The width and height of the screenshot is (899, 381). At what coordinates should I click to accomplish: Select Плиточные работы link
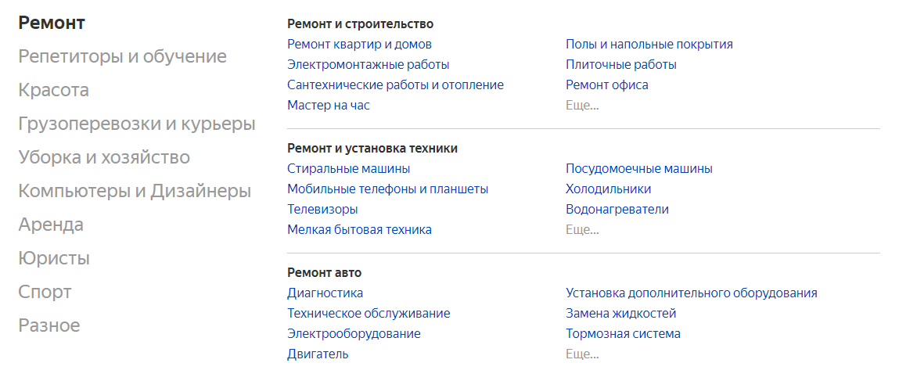click(x=620, y=65)
